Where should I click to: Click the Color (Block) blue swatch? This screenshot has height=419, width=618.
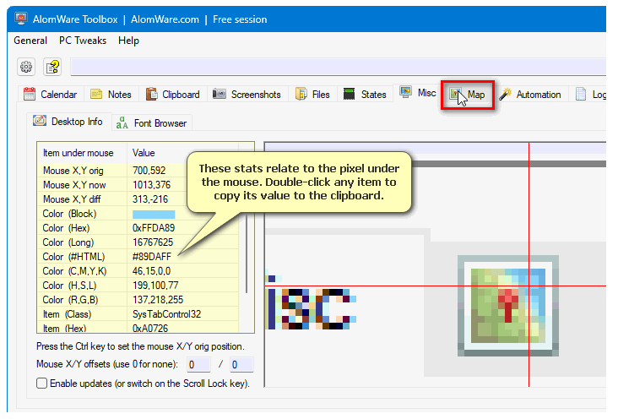pos(153,214)
